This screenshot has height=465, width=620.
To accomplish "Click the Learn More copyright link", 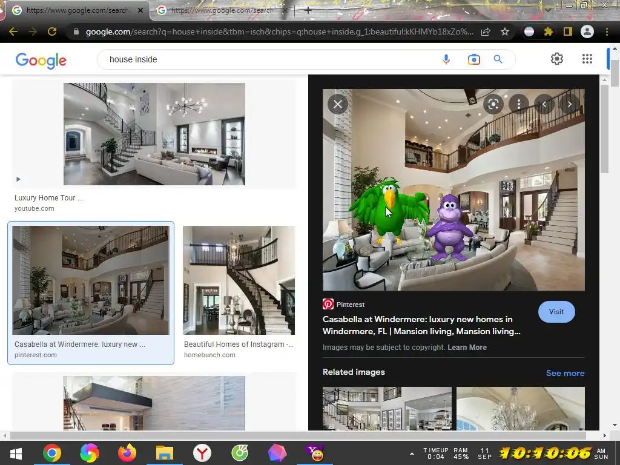I will point(467,347).
